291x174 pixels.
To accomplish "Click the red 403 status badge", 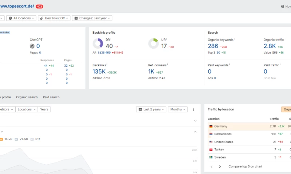I will tap(39, 7).
